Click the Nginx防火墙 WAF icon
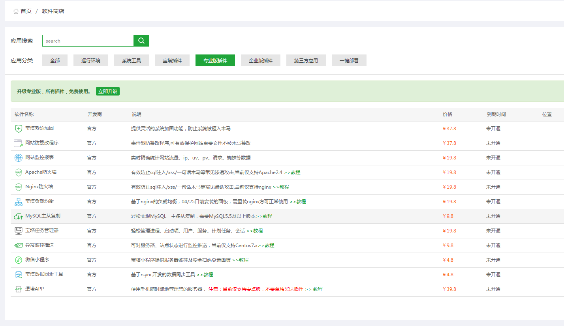Image resolution: width=564 pixels, height=326 pixels. (x=18, y=187)
